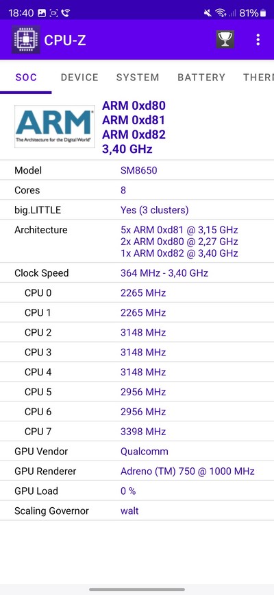274x595 pixels.
Task: Open the three-dot overflow menu
Action: [x=258, y=40]
